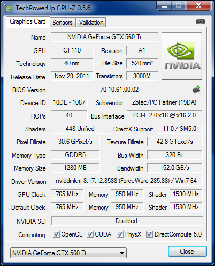Click the Release Date field Nov 29, 2011
Image resolution: width=215 pixels, height=266 pixels.
click(x=72, y=76)
